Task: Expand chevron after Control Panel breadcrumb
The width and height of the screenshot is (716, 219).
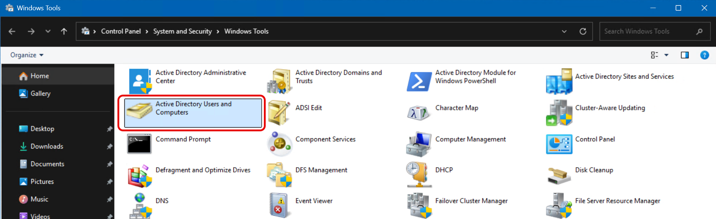Action: 147,32
